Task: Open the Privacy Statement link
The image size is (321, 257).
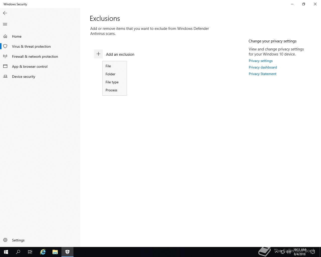Action: point(263,74)
